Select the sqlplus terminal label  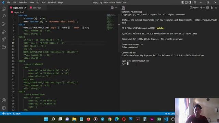[x=194, y=8]
